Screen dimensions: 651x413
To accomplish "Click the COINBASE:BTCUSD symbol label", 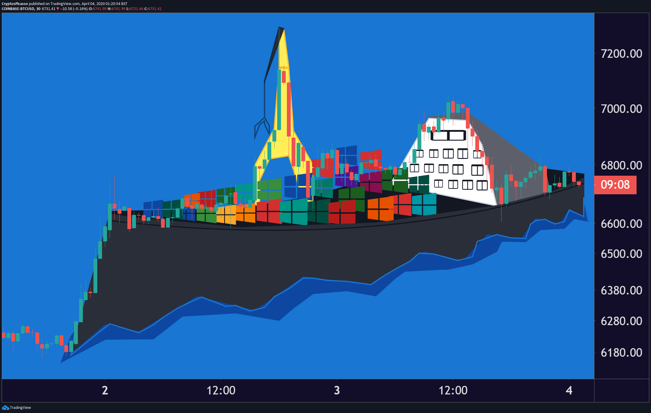I will click(18, 9).
